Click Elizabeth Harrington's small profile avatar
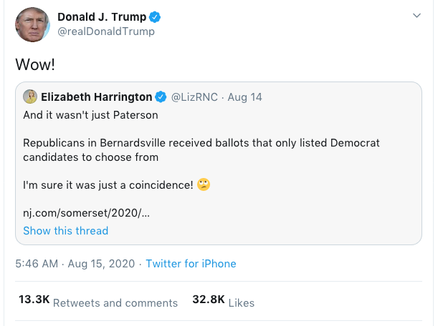This screenshot has height=326, width=438. (x=30, y=97)
